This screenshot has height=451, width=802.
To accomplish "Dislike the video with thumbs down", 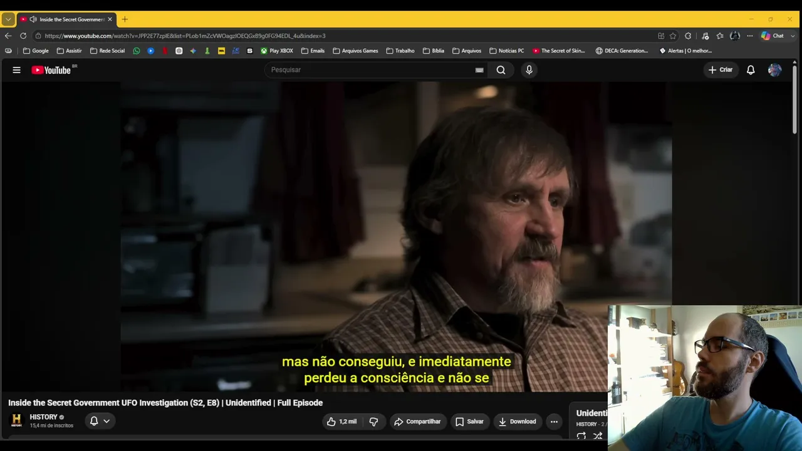I will [373, 422].
